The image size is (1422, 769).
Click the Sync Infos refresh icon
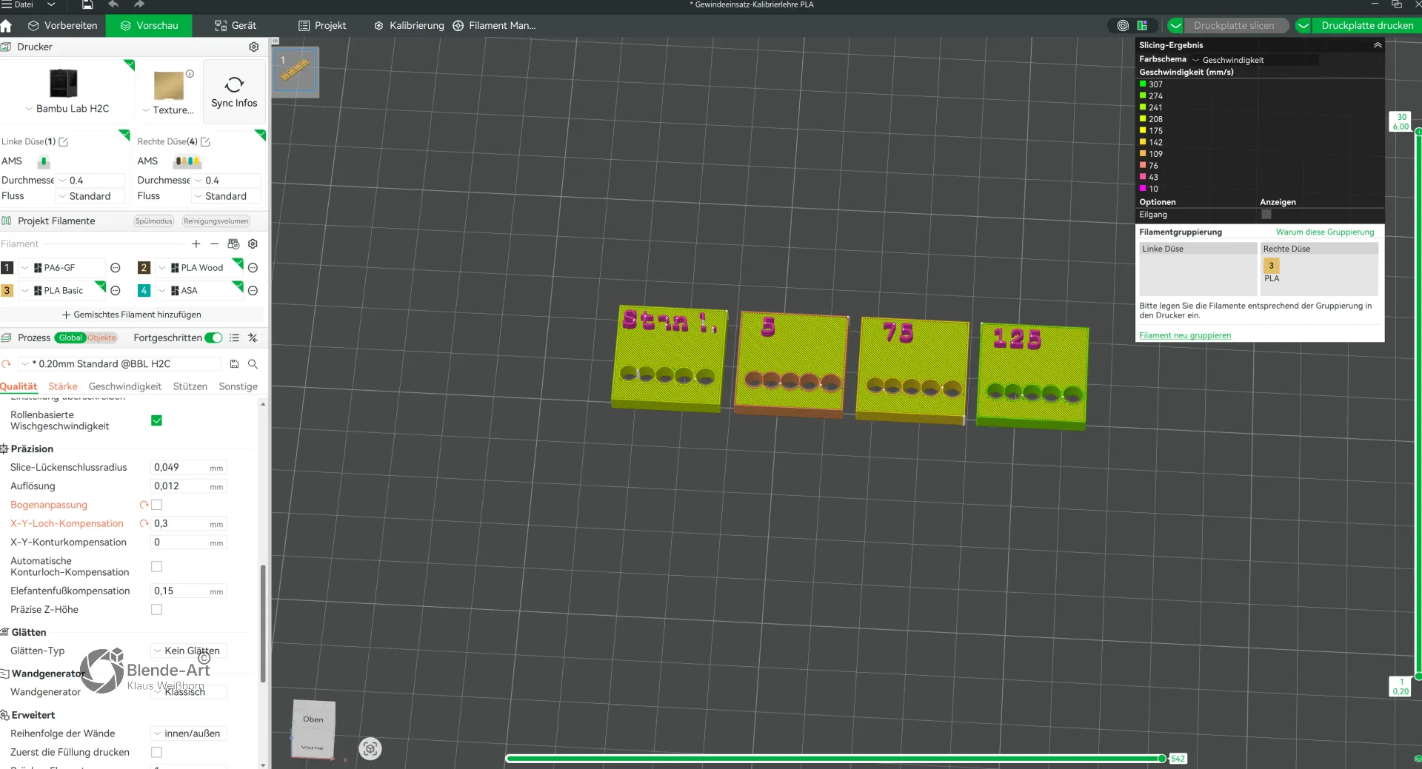coord(234,84)
